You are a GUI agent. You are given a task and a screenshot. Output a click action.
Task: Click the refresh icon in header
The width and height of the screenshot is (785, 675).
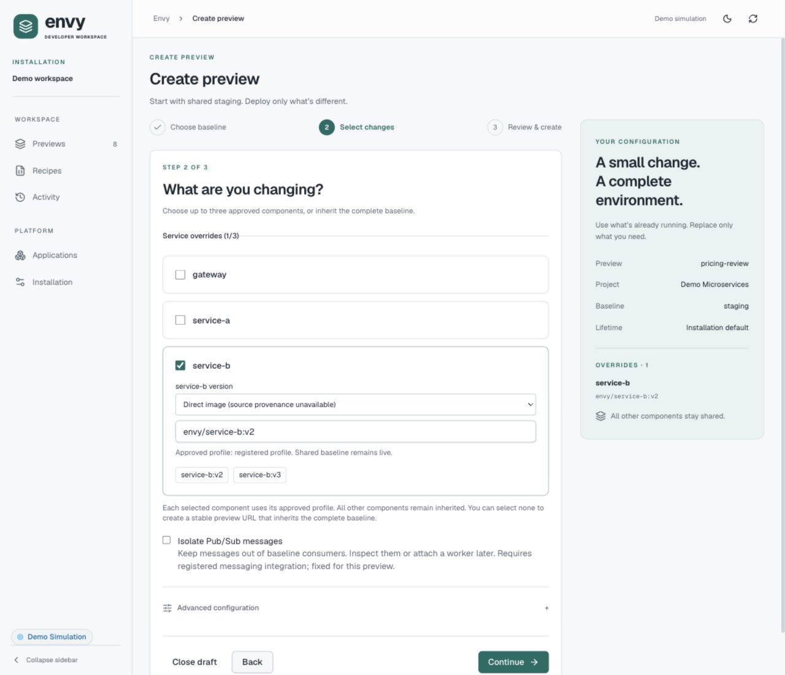click(x=753, y=18)
